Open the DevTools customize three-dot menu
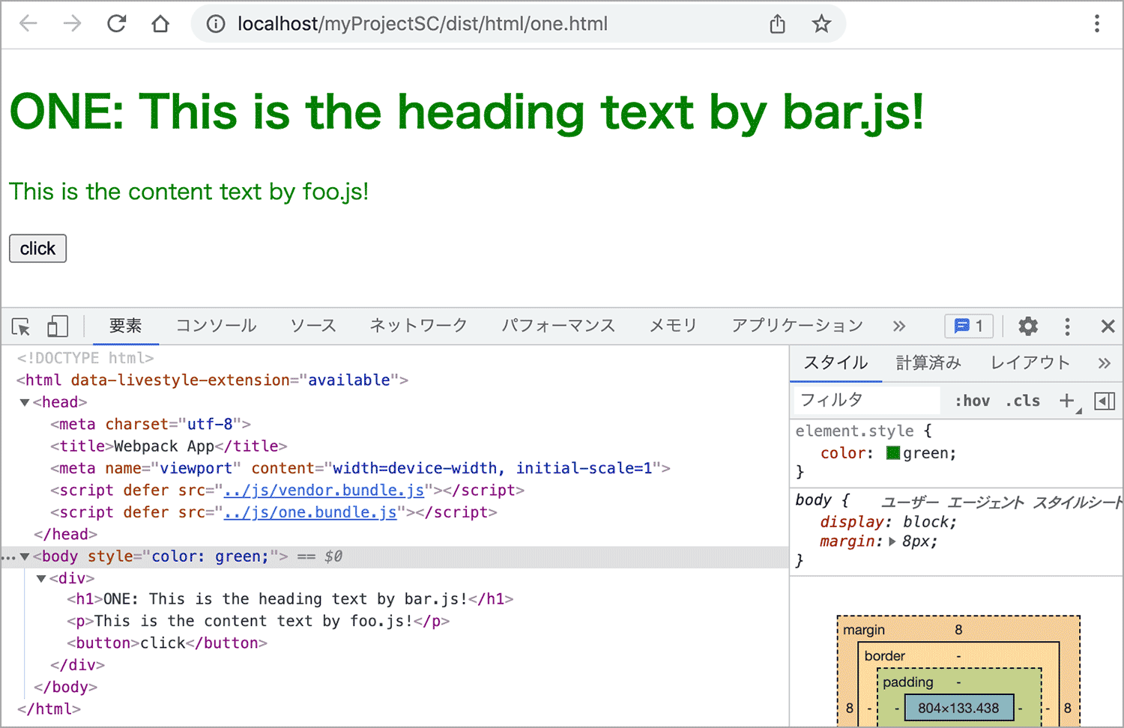Image resolution: width=1124 pixels, height=728 pixels. click(x=1067, y=327)
